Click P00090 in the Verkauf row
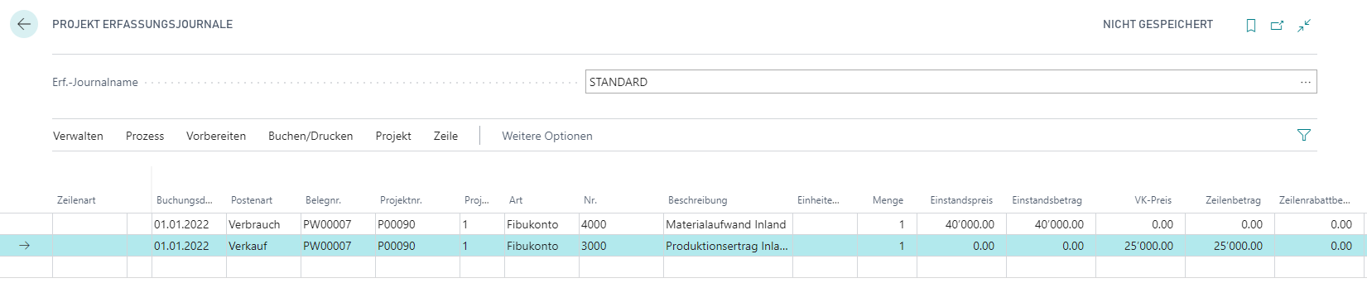The height and width of the screenshot is (307, 1367). [x=417, y=246]
